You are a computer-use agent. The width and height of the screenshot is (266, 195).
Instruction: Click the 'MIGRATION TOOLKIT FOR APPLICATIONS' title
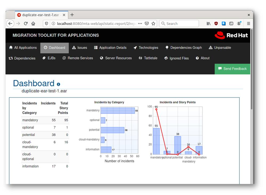[x=56, y=35]
